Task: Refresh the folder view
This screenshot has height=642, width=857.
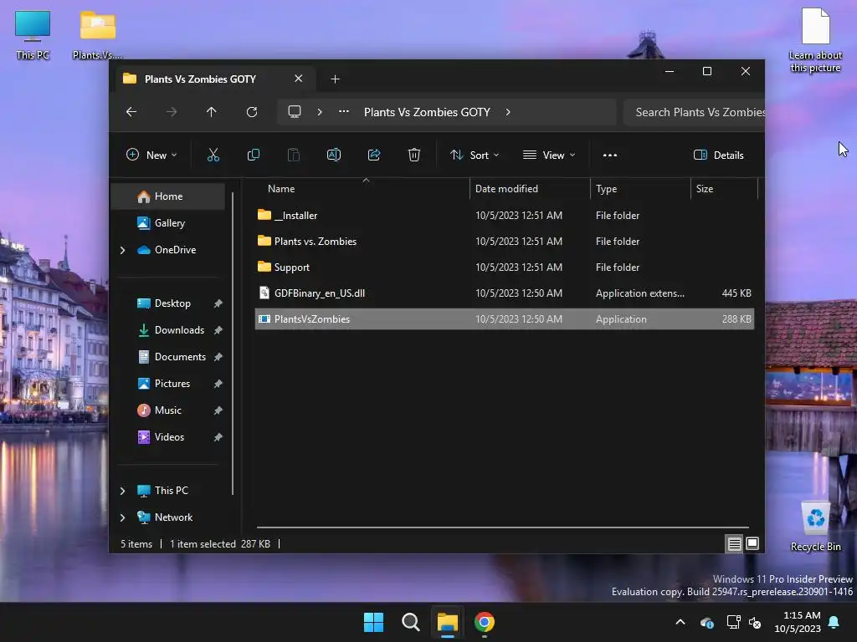Action: [x=252, y=112]
